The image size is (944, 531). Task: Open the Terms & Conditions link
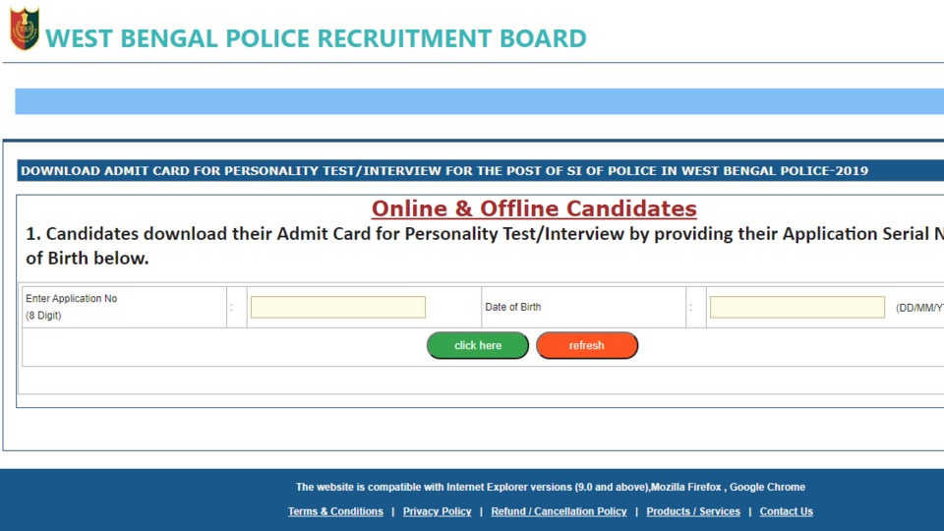335,511
